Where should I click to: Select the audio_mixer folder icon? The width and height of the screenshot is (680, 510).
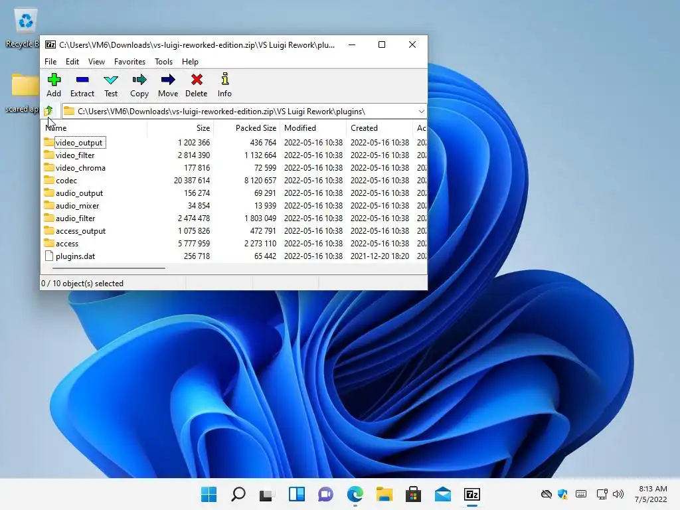tap(49, 205)
